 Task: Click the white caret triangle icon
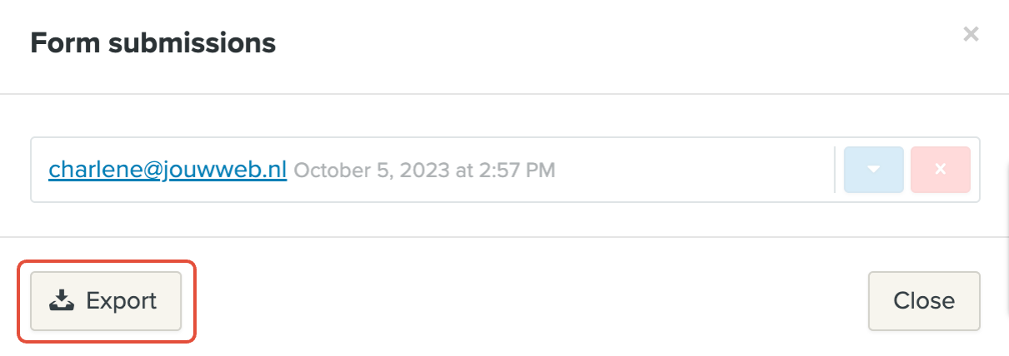tap(873, 170)
